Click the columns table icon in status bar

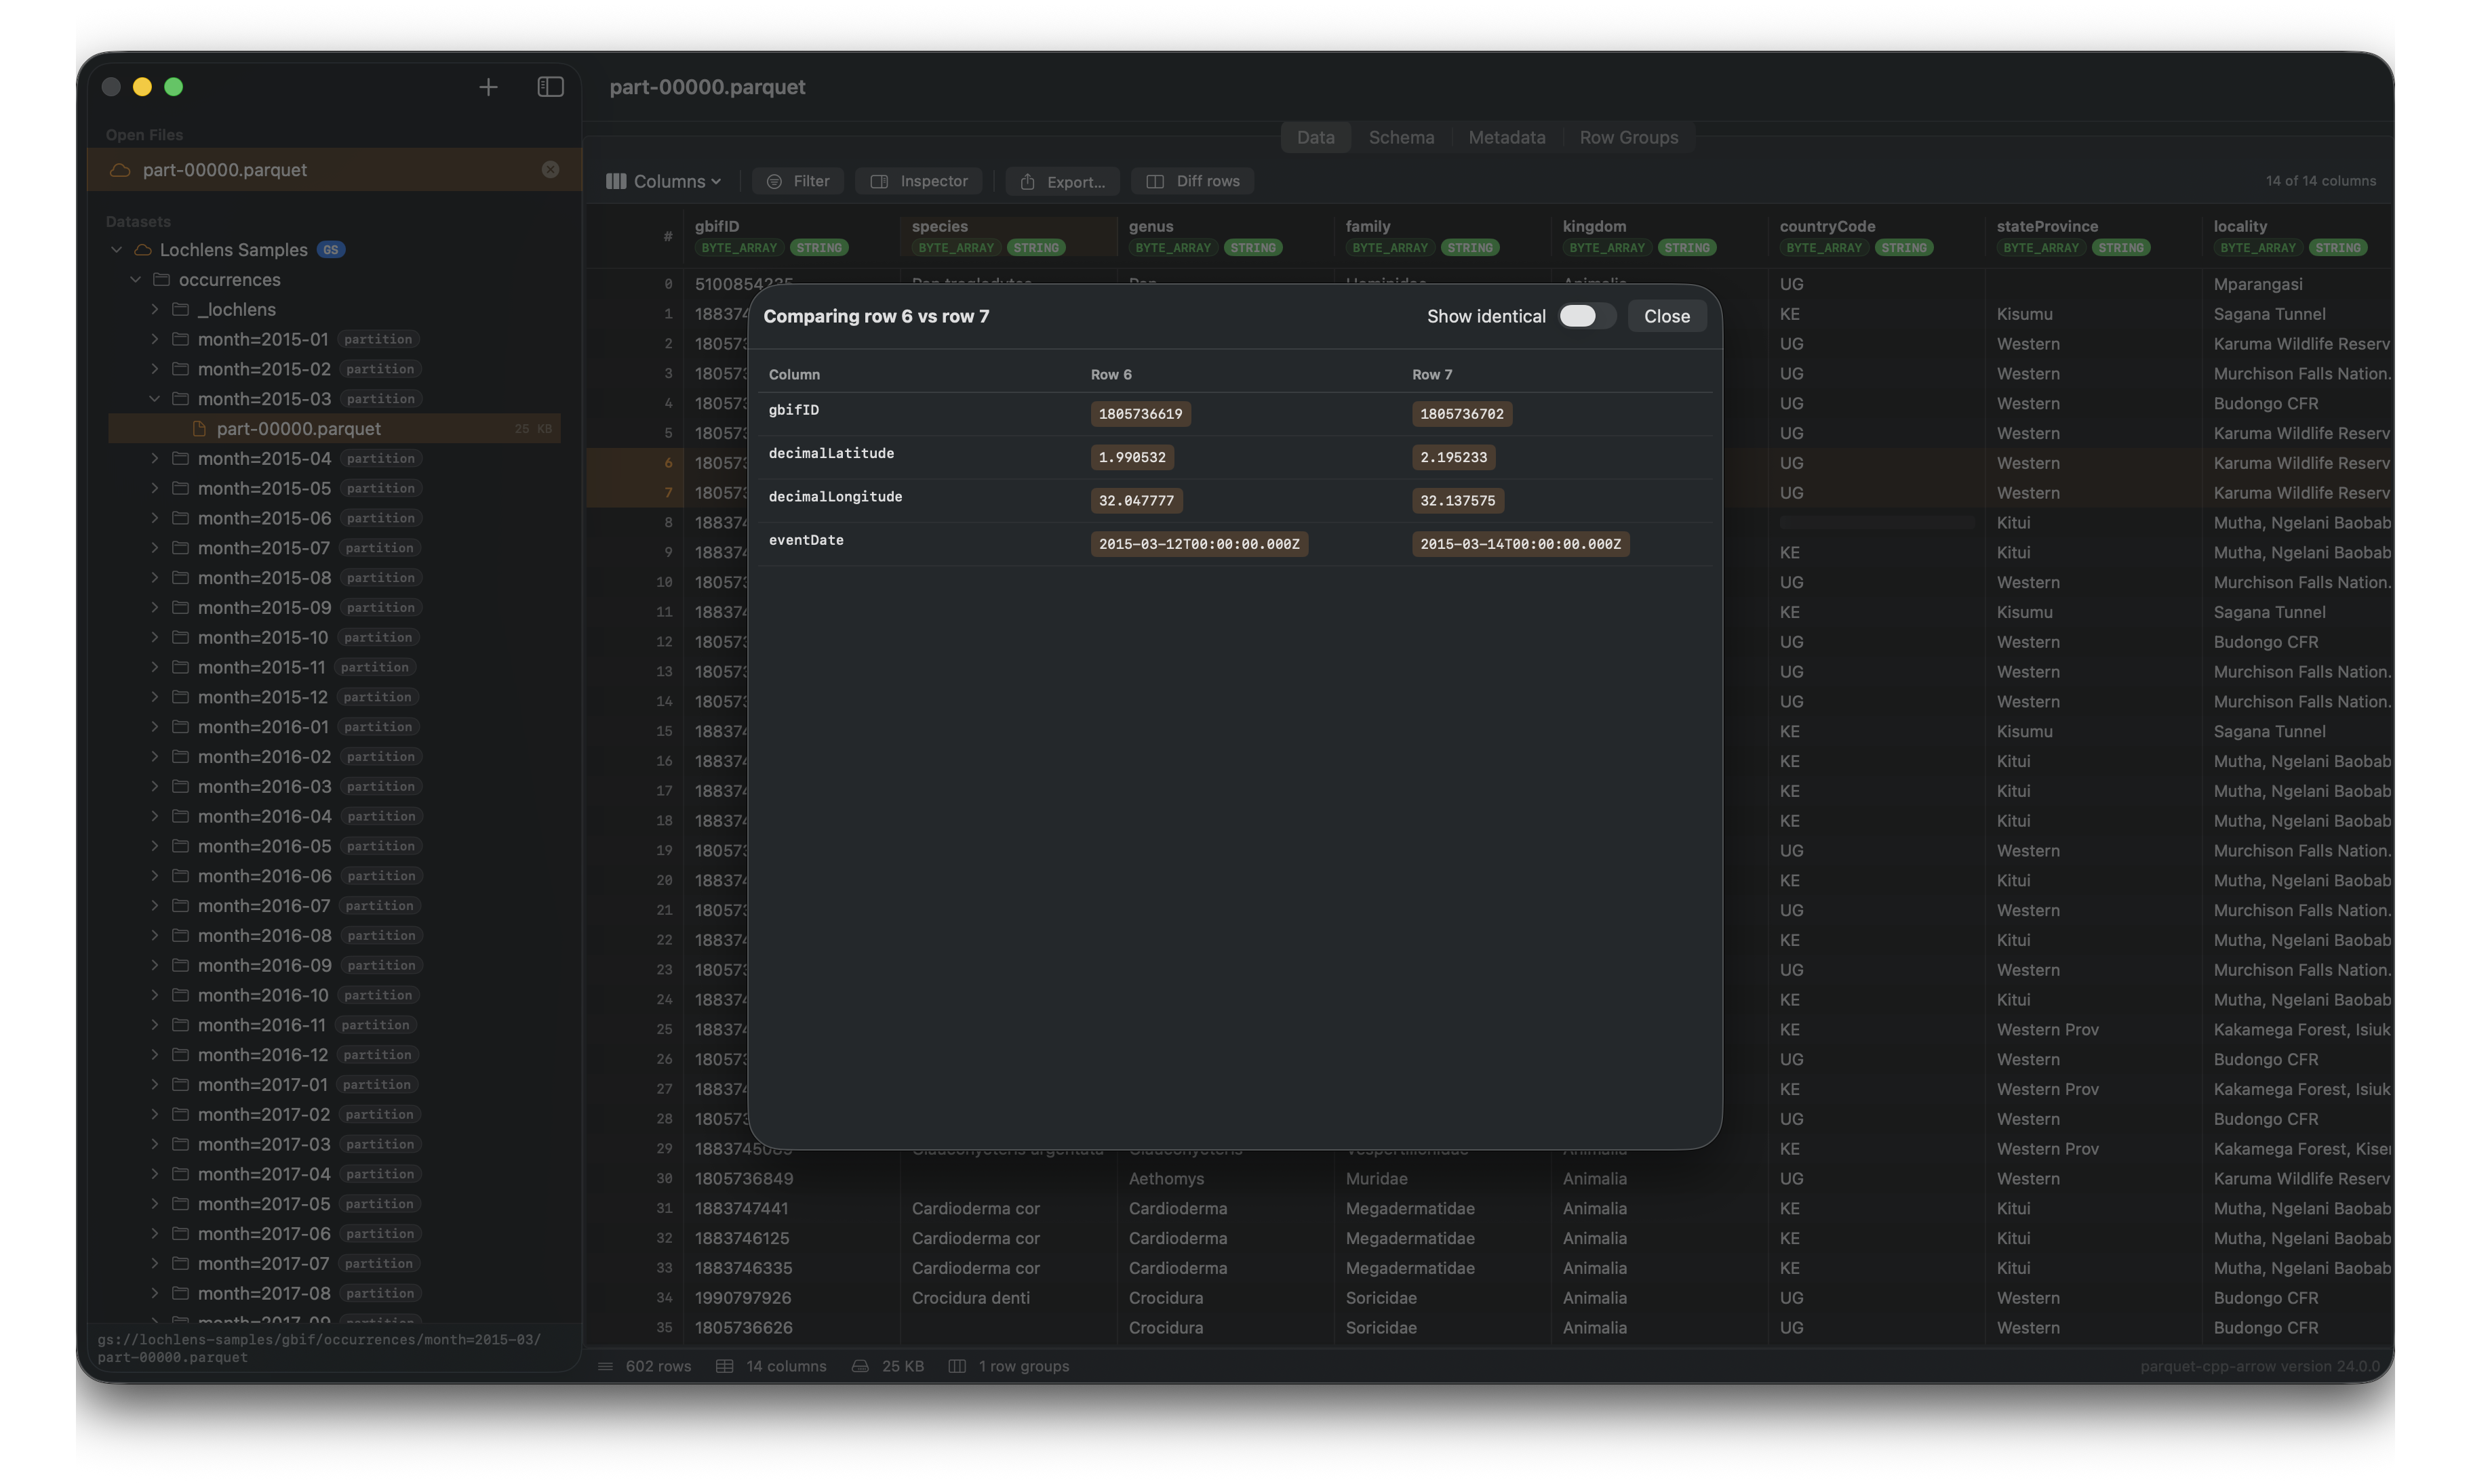pyautogui.click(x=724, y=1367)
